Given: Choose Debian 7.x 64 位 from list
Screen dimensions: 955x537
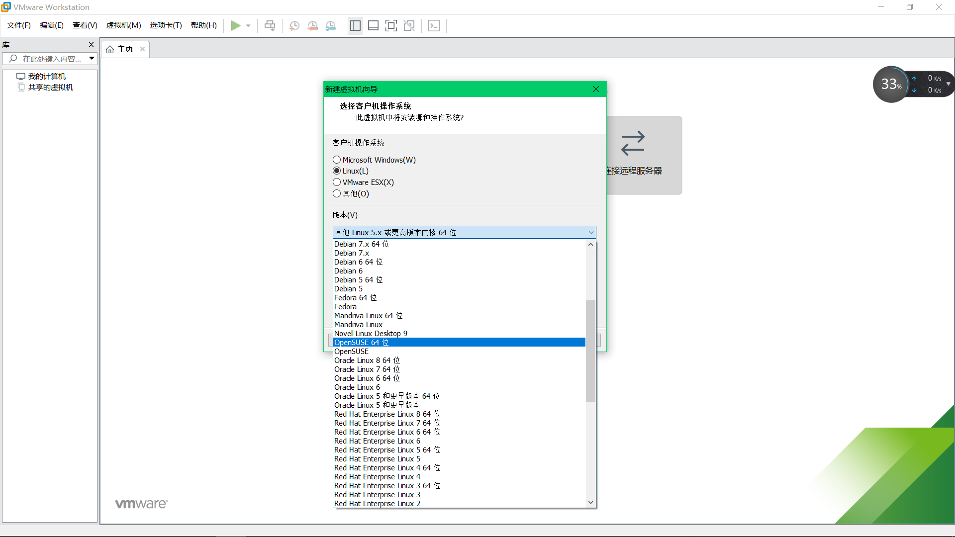Looking at the screenshot, I should pos(460,244).
